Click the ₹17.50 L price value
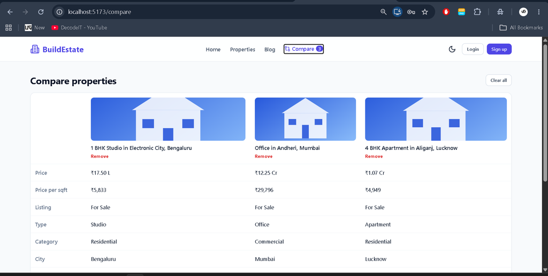548x276 pixels. click(x=100, y=173)
